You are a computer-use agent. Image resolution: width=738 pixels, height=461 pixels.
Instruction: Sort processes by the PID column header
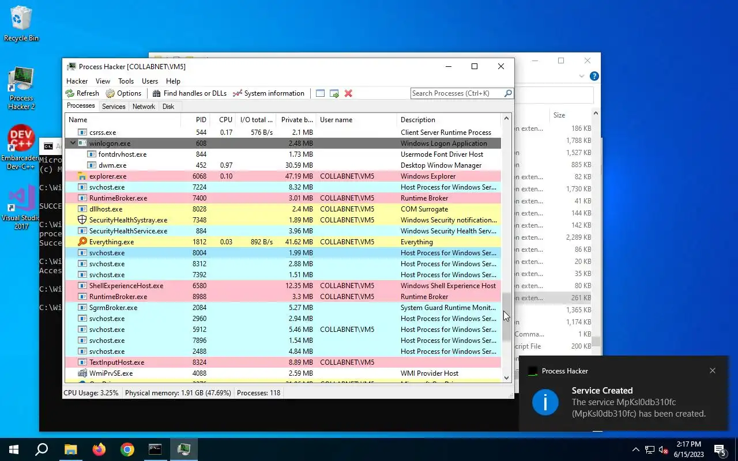pyautogui.click(x=195, y=120)
